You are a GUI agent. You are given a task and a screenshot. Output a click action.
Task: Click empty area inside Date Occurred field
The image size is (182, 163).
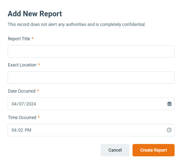pos(101,104)
